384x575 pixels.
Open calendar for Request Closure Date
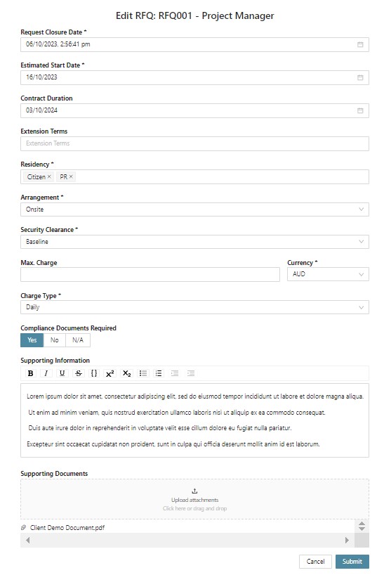(x=360, y=44)
